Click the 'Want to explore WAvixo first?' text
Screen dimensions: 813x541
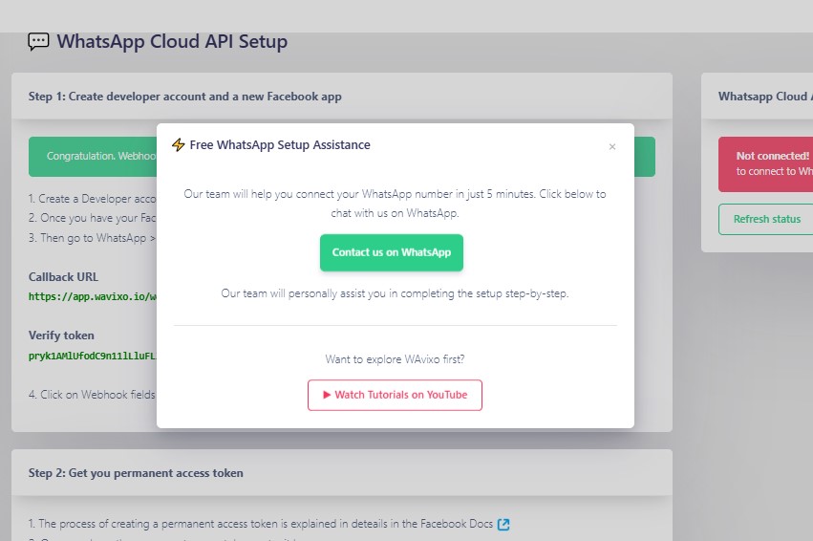(395, 359)
